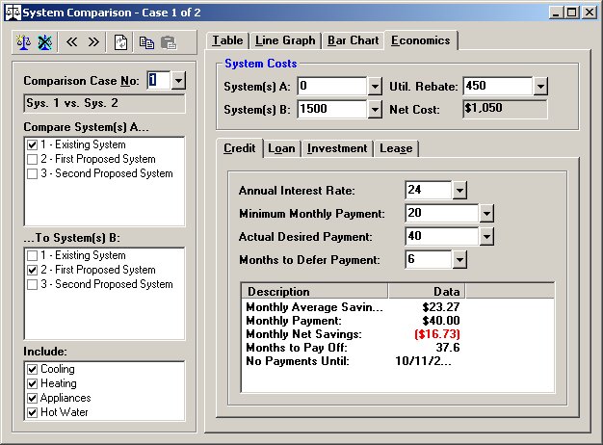Click the Description column header
The width and height of the screenshot is (603, 445).
coord(314,291)
